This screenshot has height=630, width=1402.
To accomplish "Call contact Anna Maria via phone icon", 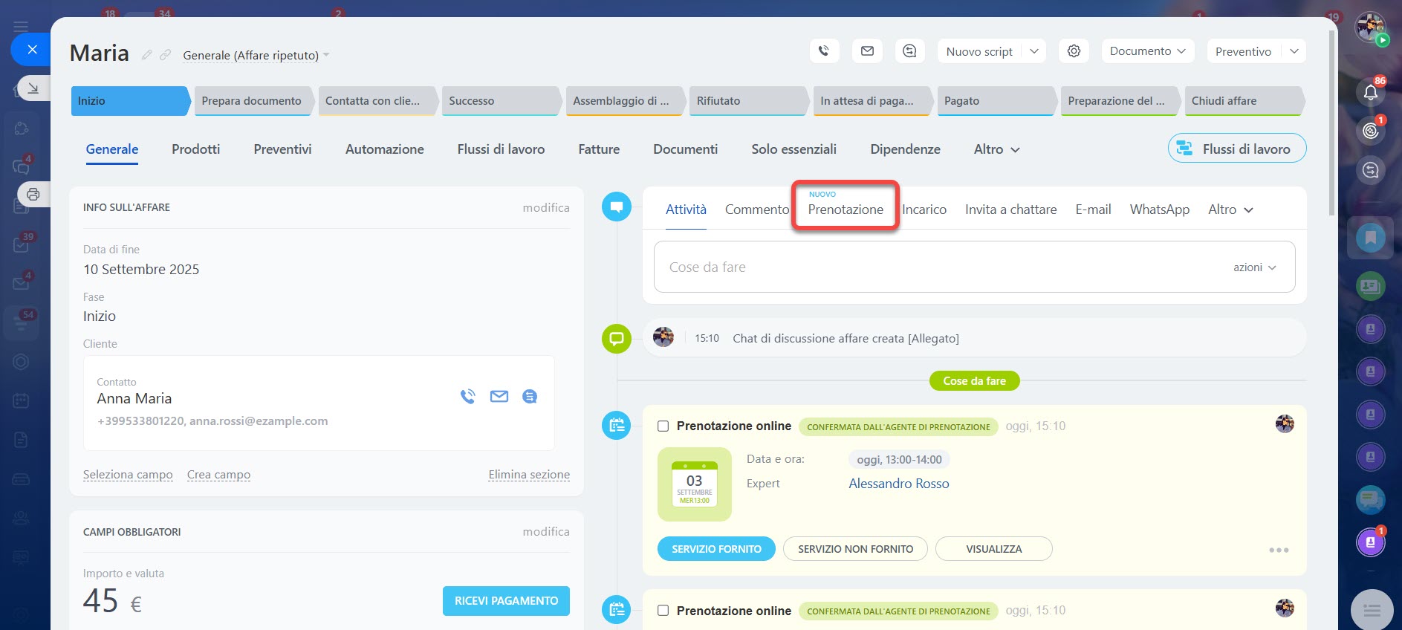I will [467, 397].
